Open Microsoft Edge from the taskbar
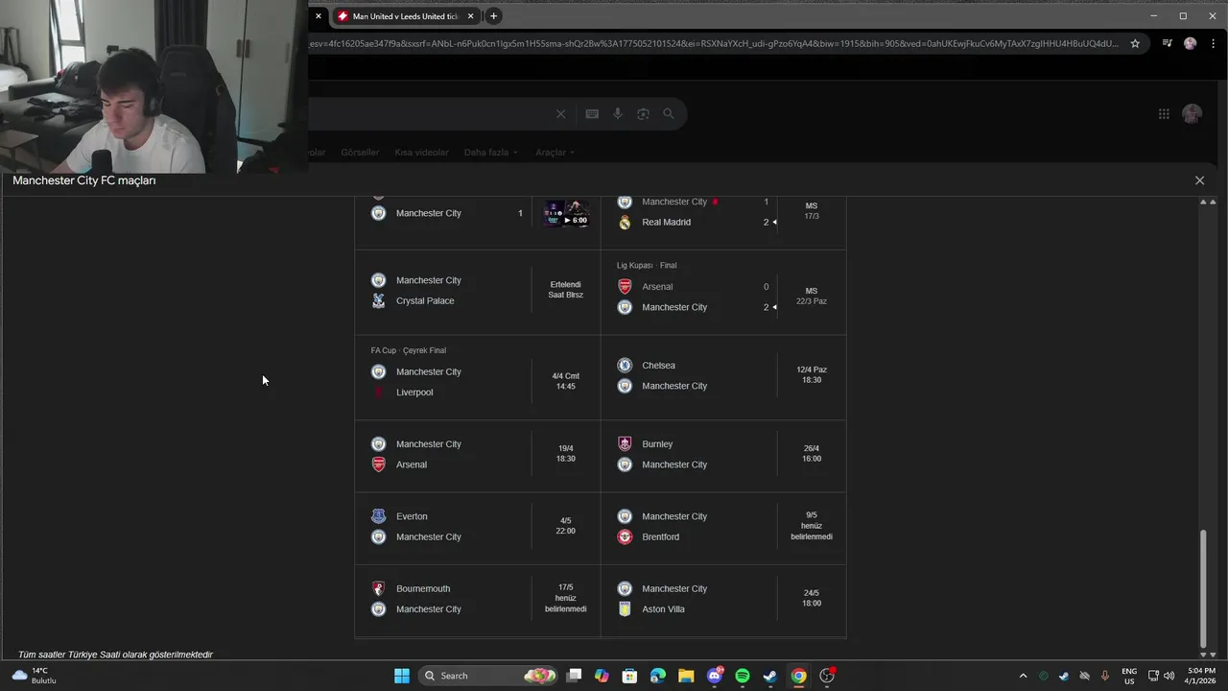 658,676
